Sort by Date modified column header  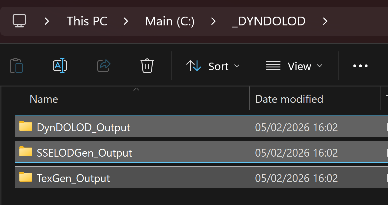(289, 99)
